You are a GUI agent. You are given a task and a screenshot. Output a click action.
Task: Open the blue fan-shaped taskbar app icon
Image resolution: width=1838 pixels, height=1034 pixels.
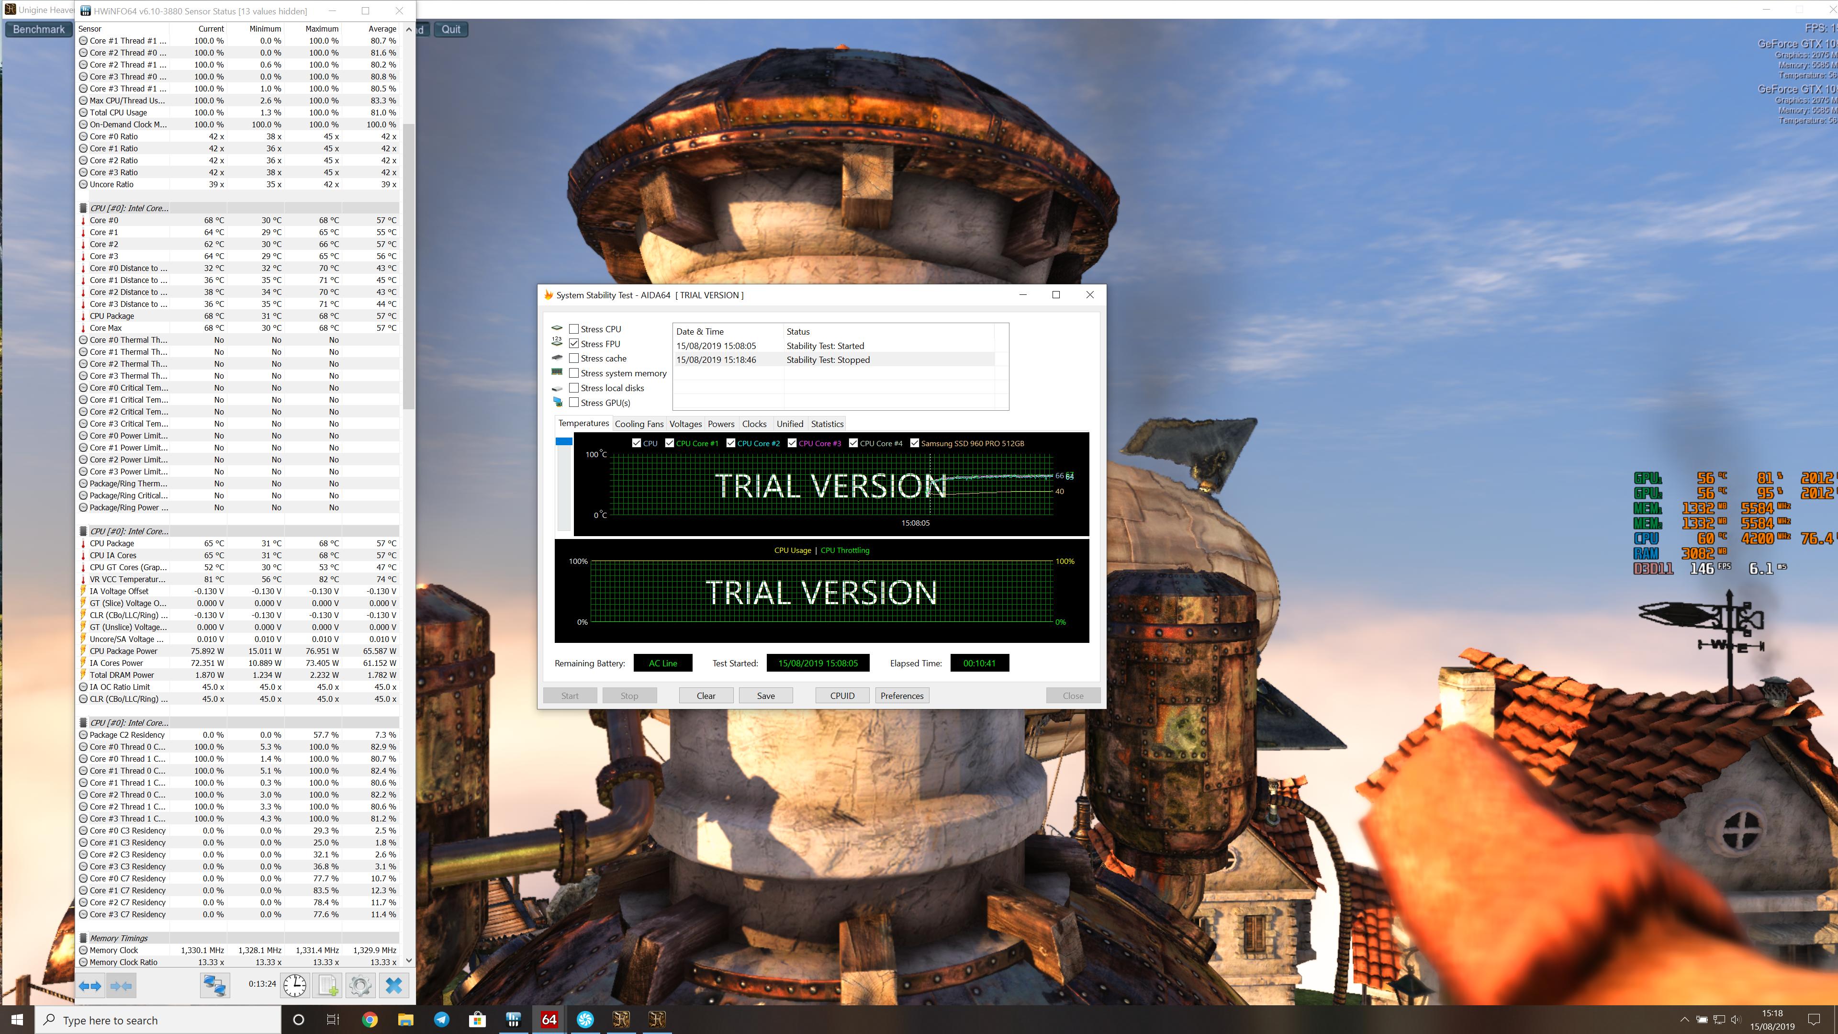click(585, 1020)
